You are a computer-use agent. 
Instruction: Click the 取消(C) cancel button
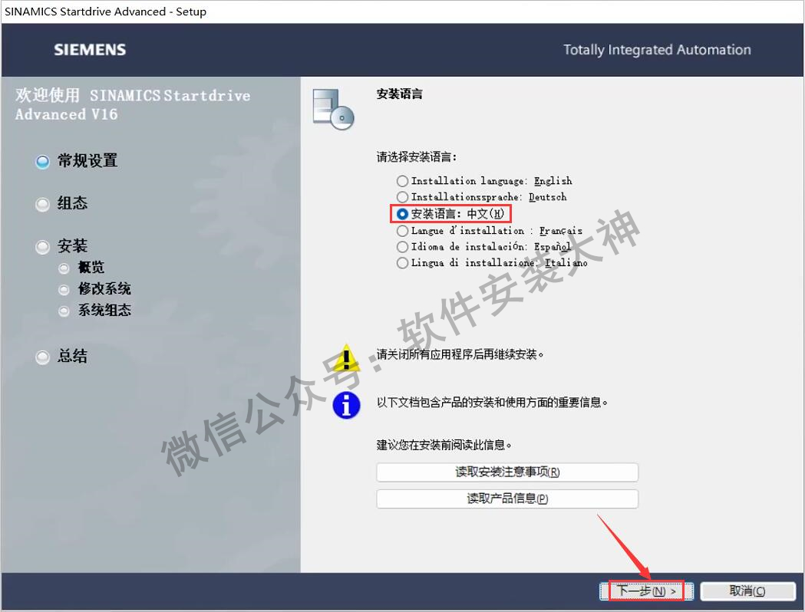pos(747,591)
